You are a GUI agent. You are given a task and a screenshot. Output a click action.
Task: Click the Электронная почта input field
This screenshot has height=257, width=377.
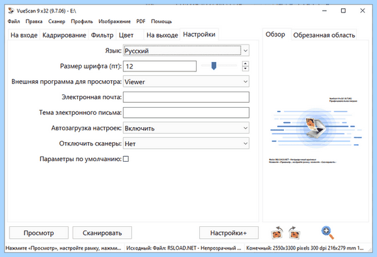[186, 97]
